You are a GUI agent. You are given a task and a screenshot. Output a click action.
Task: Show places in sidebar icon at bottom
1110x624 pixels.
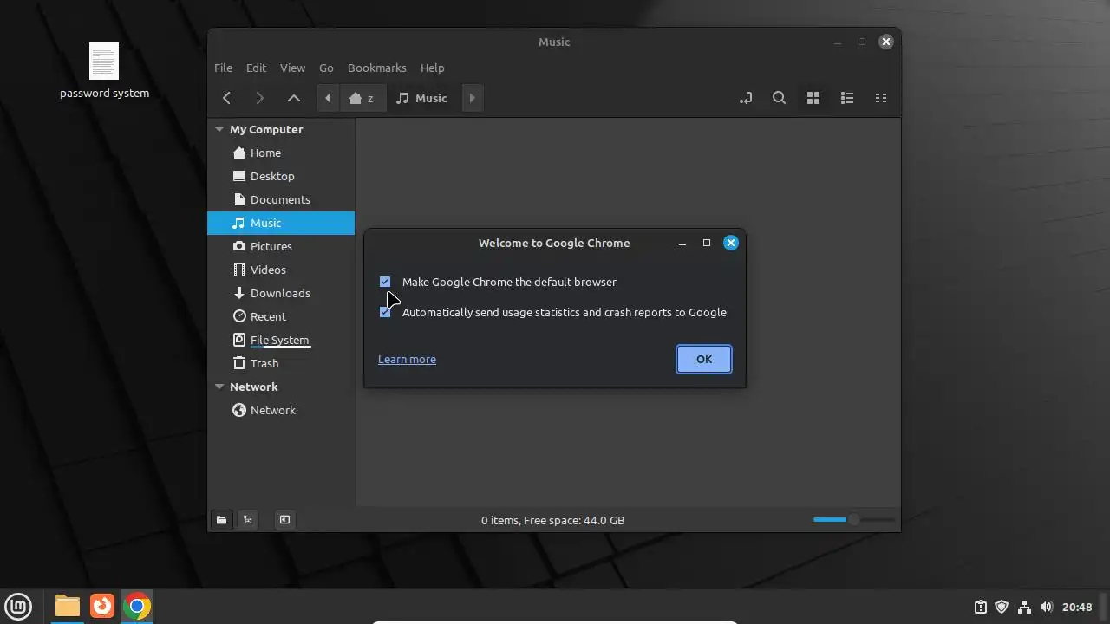222,520
